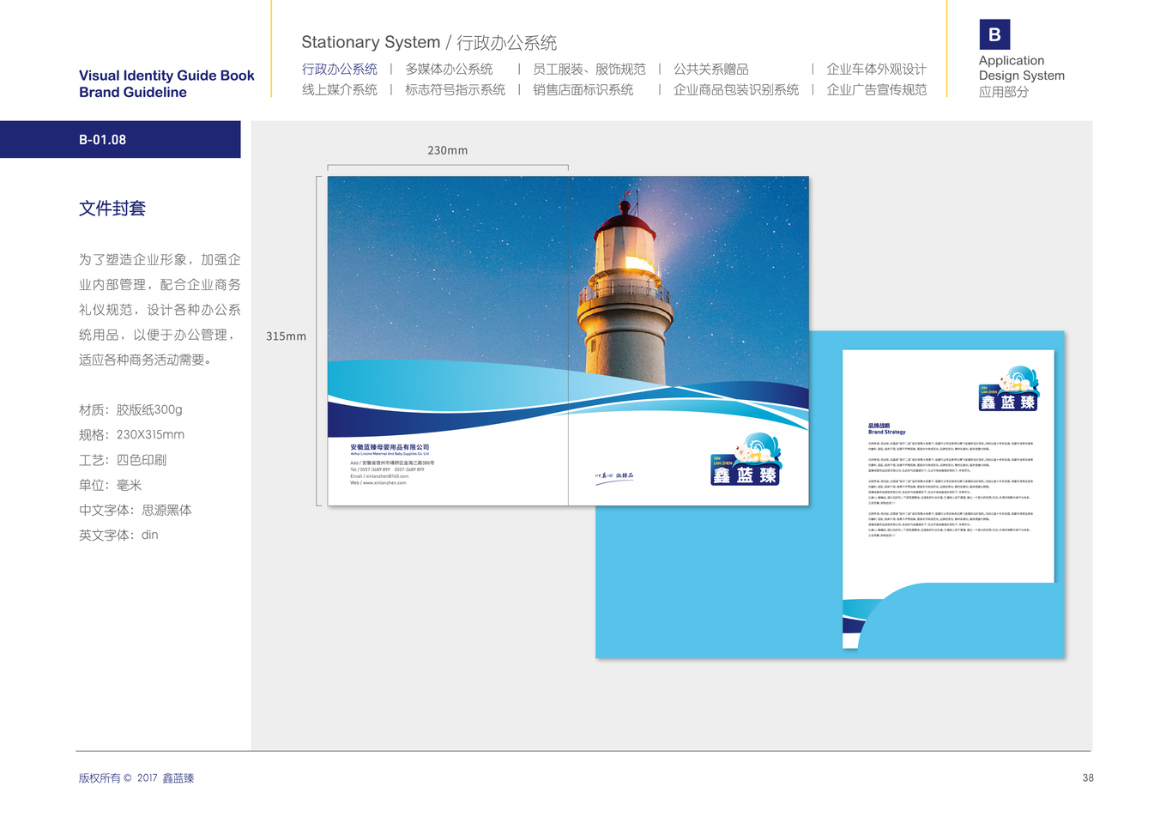Open 企业商品包装识别系统 section
1172x829 pixels.
click(x=736, y=89)
